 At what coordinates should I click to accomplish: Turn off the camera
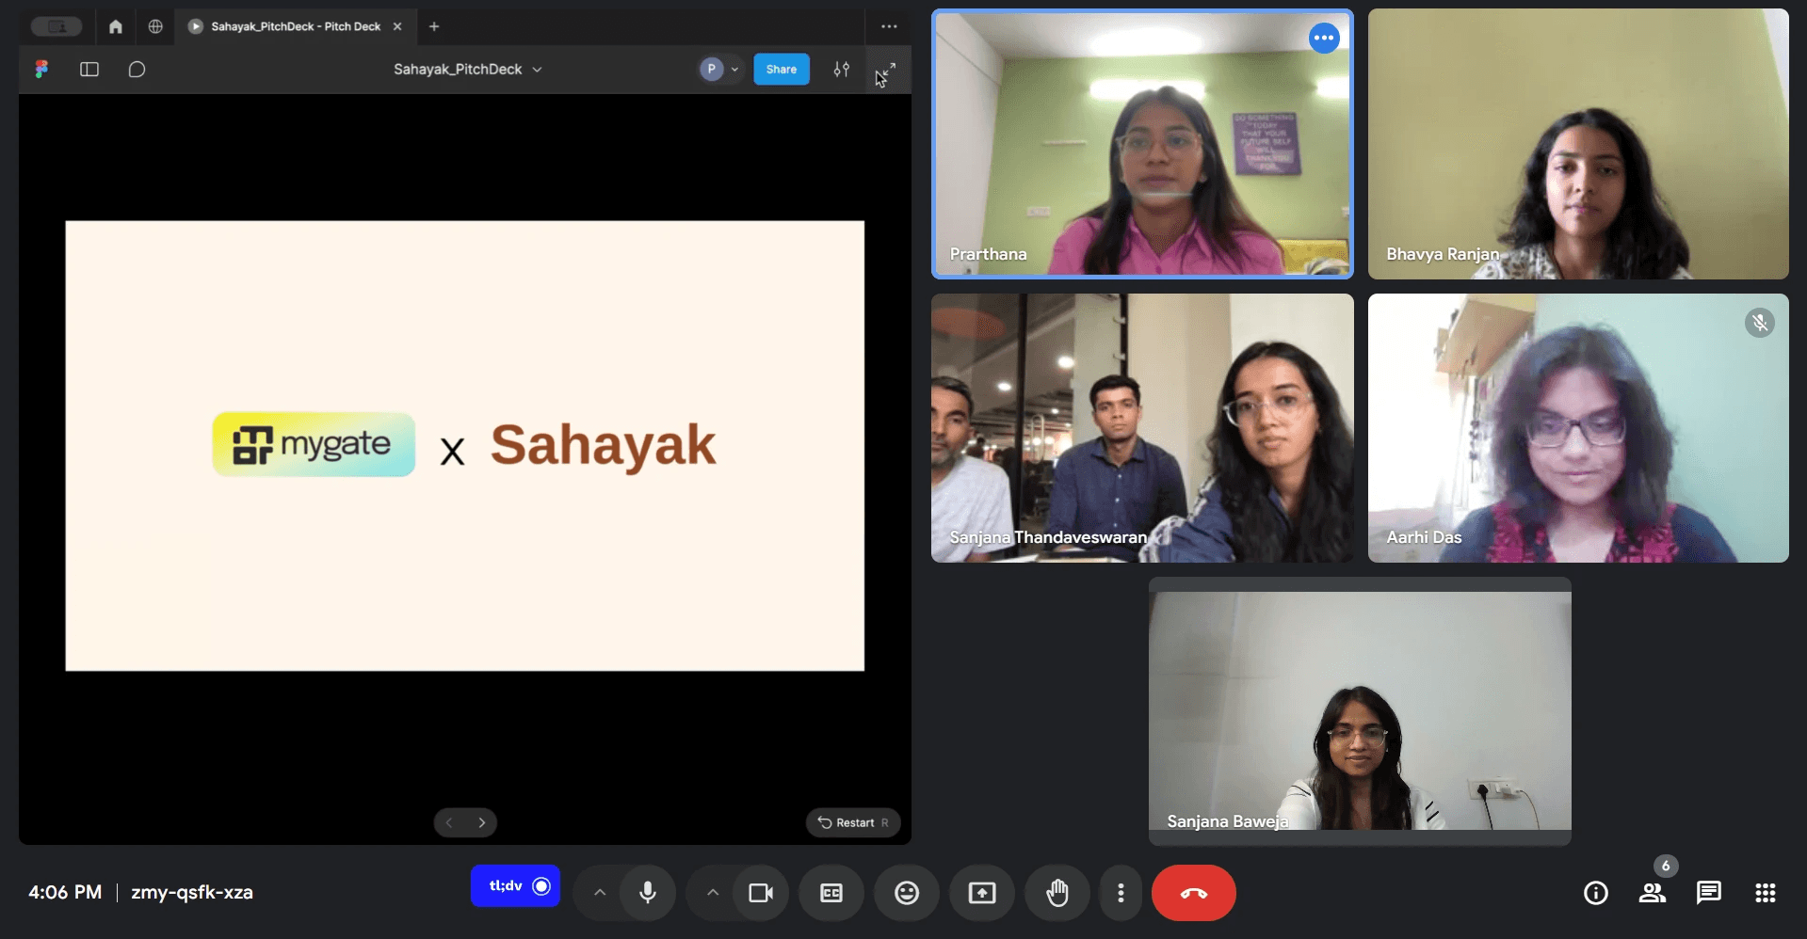tap(761, 893)
